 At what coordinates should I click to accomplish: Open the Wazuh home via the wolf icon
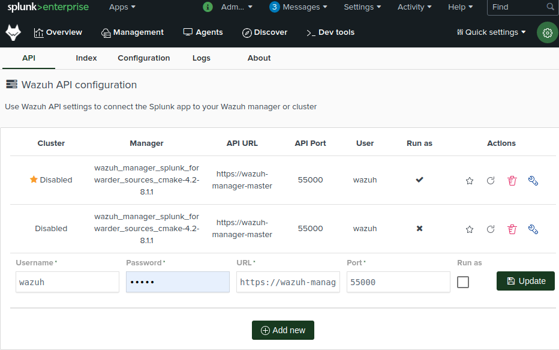[14, 32]
